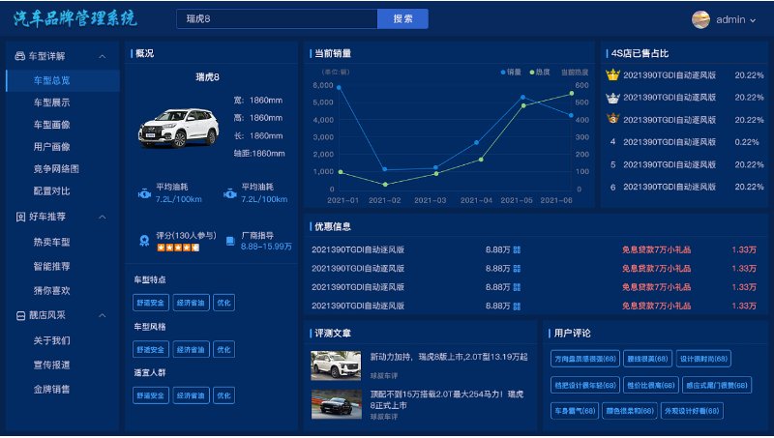Click 轴距:1860mm specification text
Image resolution: width=774 pixels, height=438 pixels.
click(259, 154)
